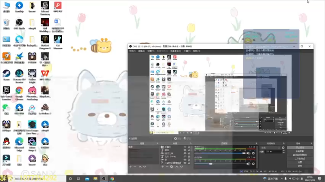Image resolution: width=325 pixels, height=182 pixels.
Task: Open the Zero Escape desktop icon
Action: click(x=32, y=127)
